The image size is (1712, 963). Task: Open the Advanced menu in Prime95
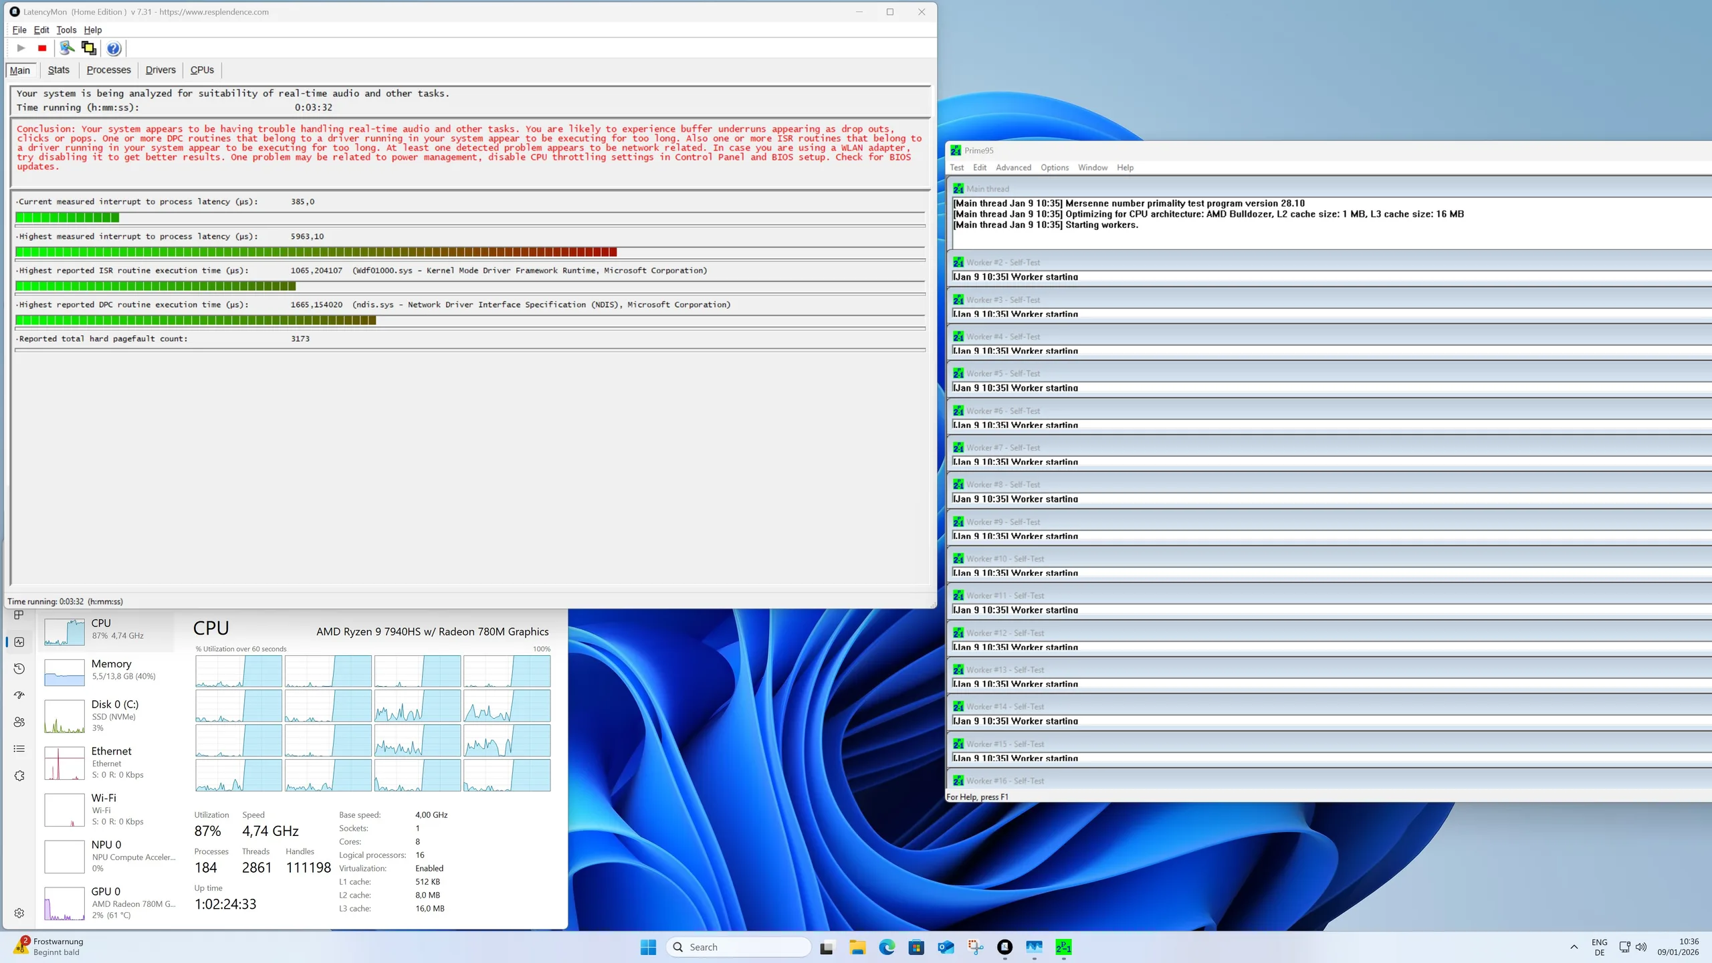[x=1013, y=168]
